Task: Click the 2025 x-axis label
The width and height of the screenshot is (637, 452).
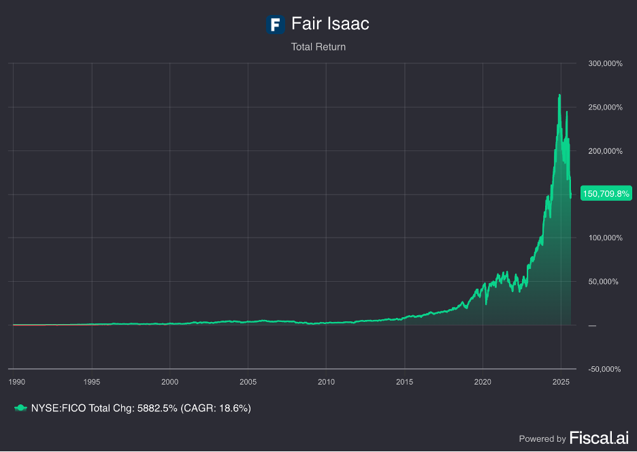Action: click(x=561, y=382)
